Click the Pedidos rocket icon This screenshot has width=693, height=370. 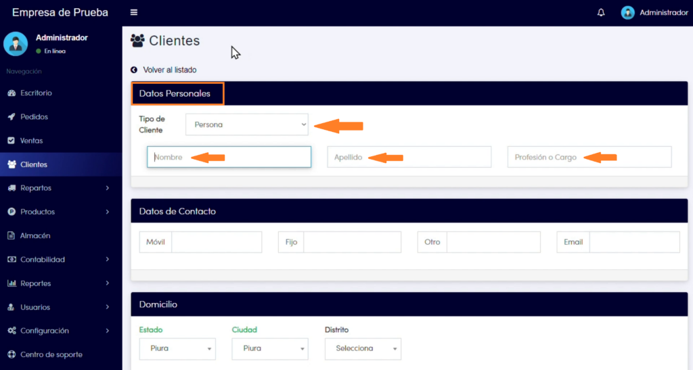pos(12,117)
